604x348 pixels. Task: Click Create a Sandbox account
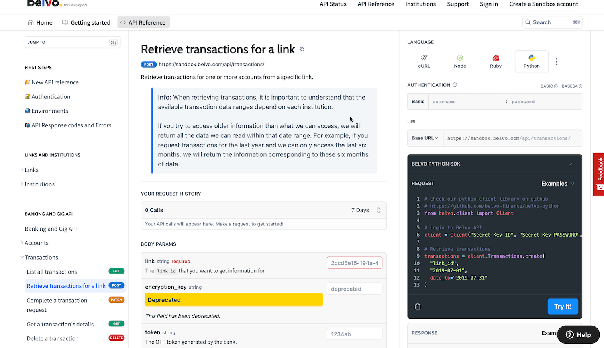[543, 4]
